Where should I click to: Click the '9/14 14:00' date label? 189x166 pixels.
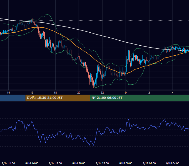(x=8, y=163)
